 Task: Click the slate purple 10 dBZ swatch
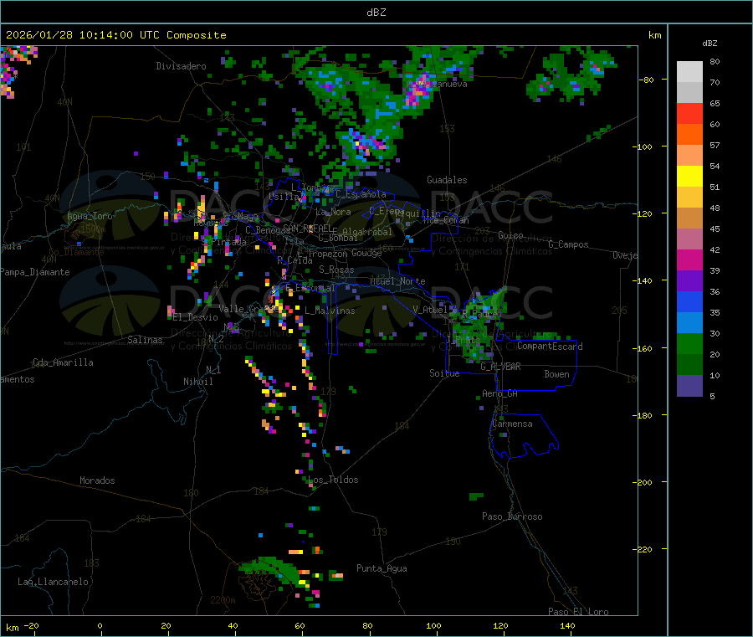pyautogui.click(x=689, y=386)
